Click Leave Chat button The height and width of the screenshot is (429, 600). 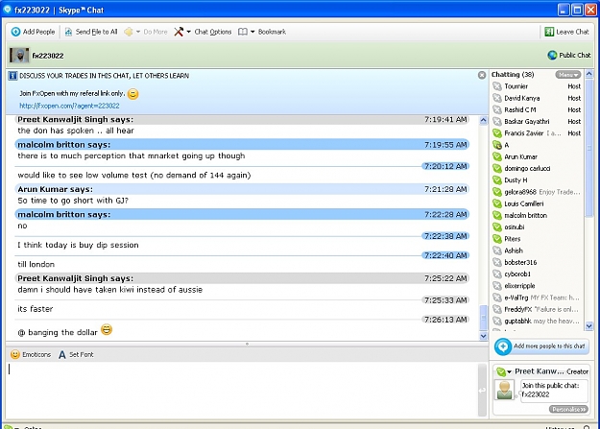point(566,32)
